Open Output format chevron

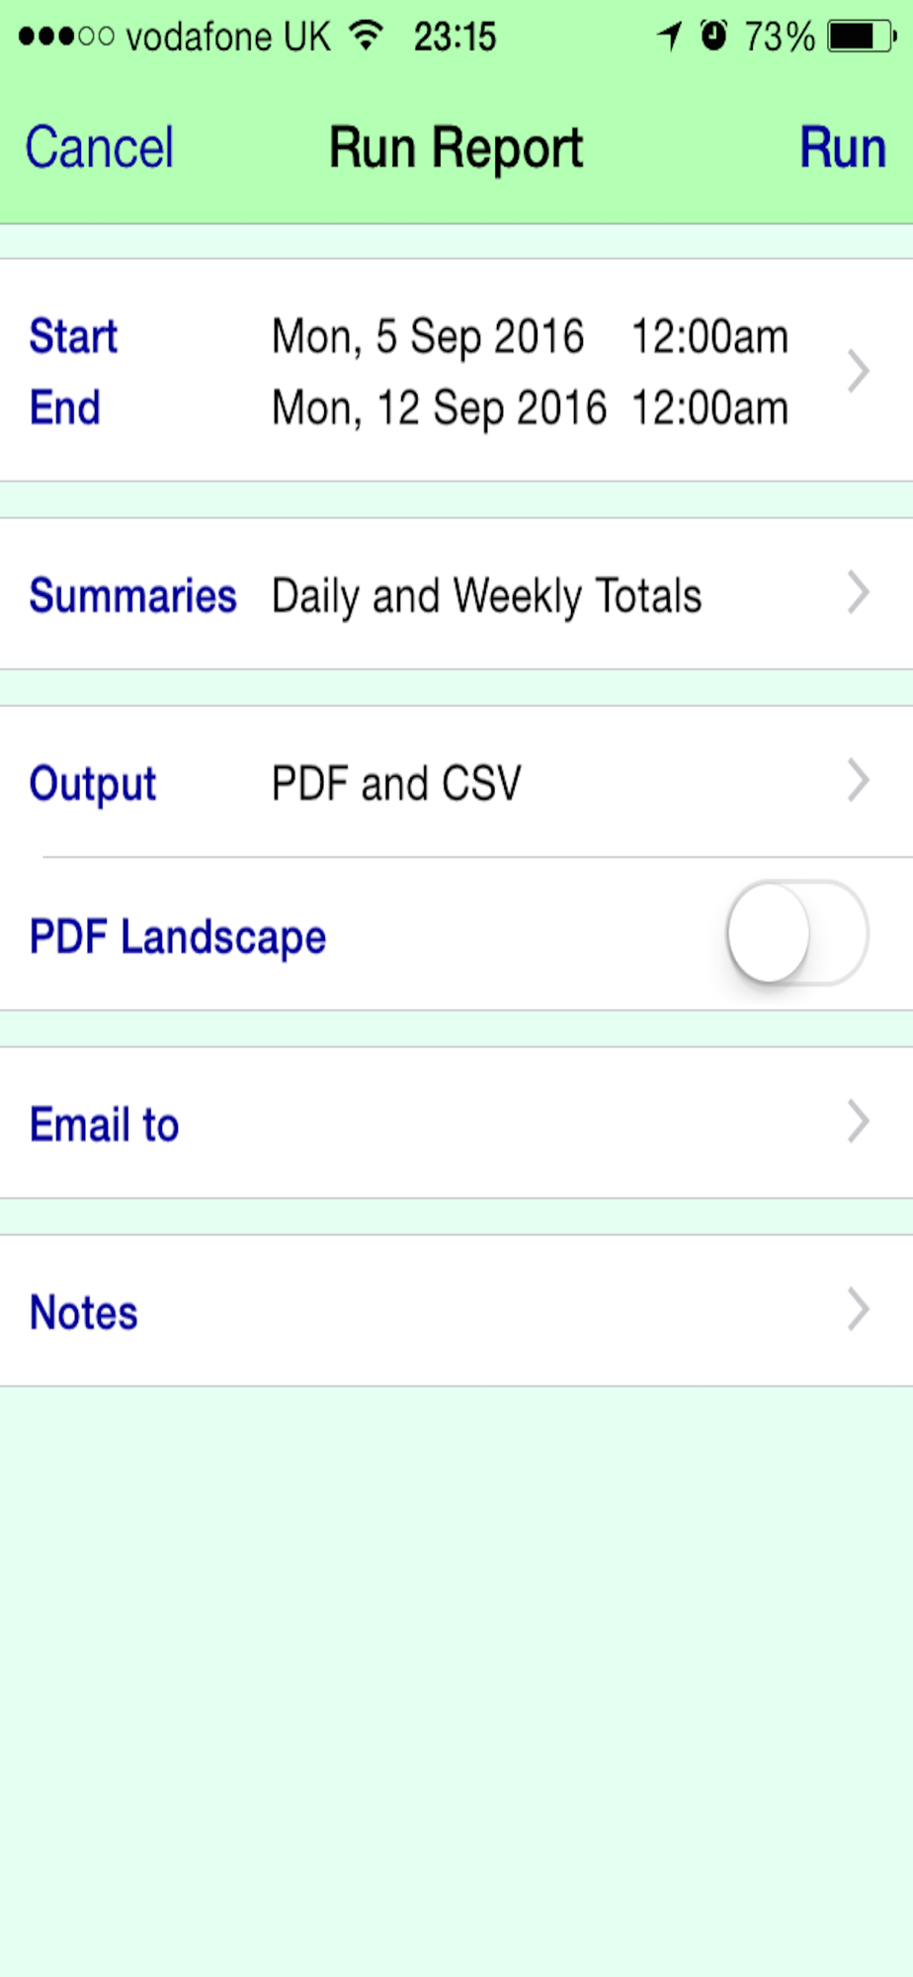(858, 782)
